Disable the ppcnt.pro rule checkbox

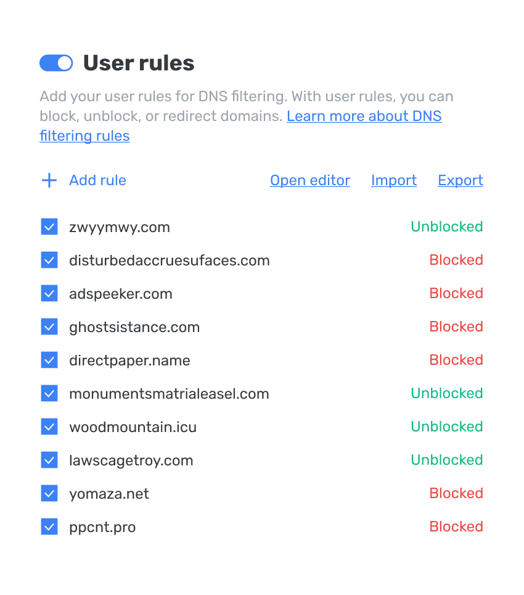pyautogui.click(x=49, y=527)
